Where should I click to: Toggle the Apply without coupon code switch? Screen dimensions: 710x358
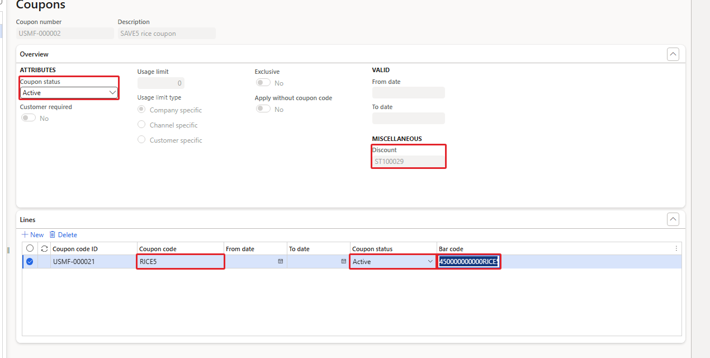pyautogui.click(x=263, y=109)
